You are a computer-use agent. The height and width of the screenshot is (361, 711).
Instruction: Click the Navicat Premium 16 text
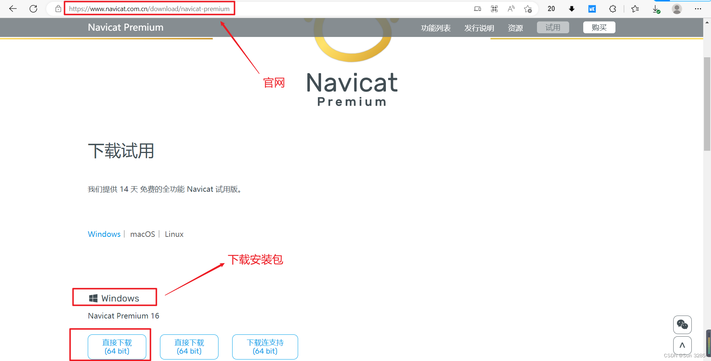(x=124, y=316)
